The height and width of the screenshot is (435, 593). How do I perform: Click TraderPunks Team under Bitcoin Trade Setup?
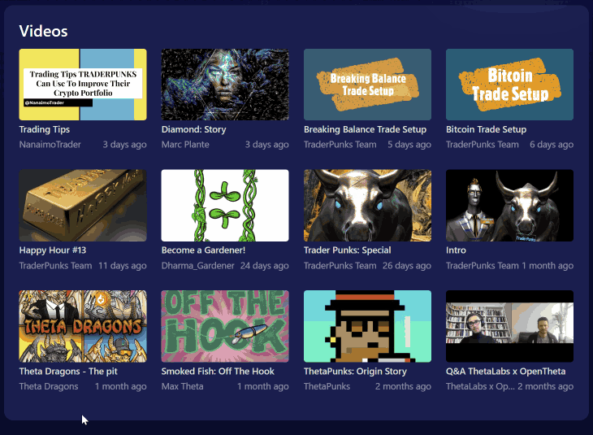pyautogui.click(x=483, y=145)
